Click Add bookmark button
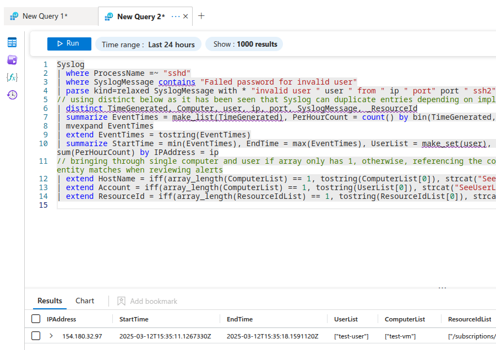 click(147, 301)
